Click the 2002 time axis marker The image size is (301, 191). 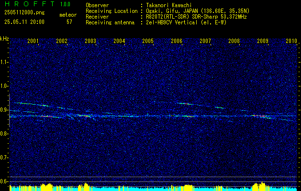(x=62, y=41)
